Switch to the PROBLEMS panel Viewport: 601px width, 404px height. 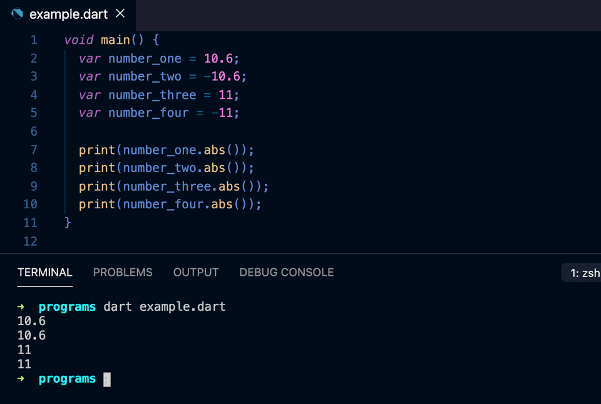tap(123, 272)
